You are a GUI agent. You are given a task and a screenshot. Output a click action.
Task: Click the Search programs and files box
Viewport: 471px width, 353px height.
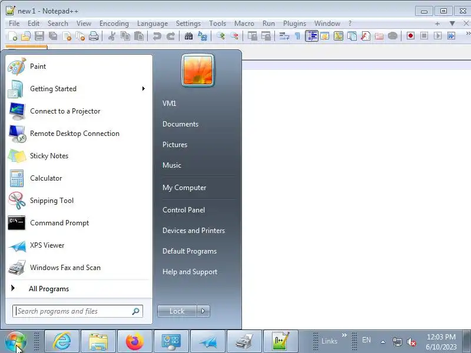78,311
